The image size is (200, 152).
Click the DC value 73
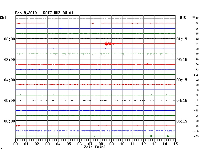click(x=197, y=70)
